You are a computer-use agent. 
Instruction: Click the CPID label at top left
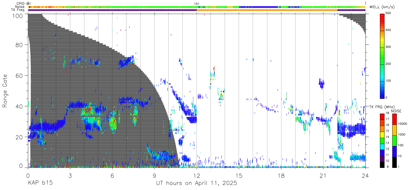click(20, 4)
